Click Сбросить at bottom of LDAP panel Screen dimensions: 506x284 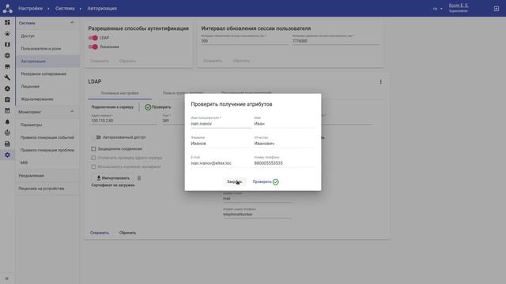(x=127, y=233)
